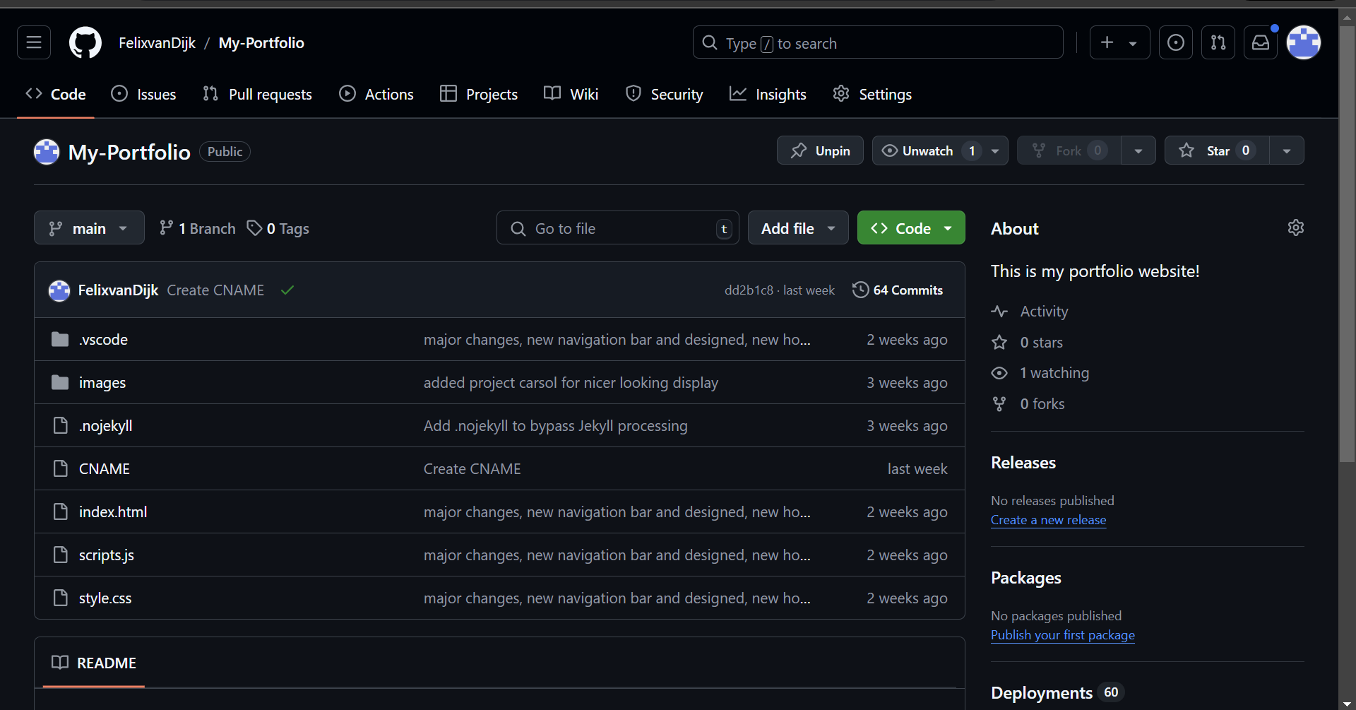Image resolution: width=1356 pixels, height=710 pixels.
Task: Open the hamburger navigation menu
Action: coord(34,42)
